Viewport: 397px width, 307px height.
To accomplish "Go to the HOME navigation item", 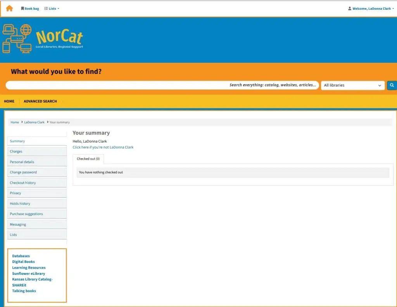I will pos(9,101).
